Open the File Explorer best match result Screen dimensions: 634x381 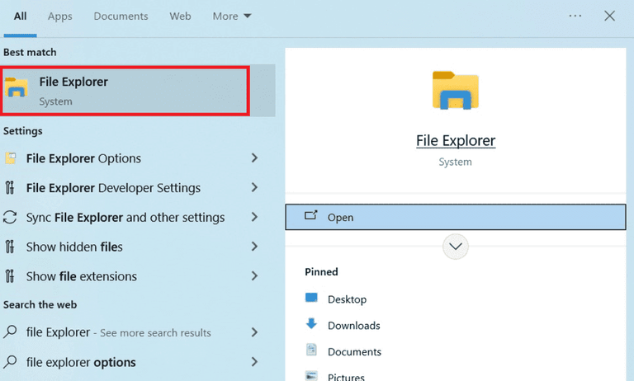tap(138, 91)
